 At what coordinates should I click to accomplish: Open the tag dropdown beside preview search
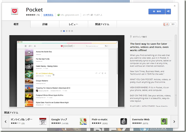pyautogui.click(x=107, y=46)
